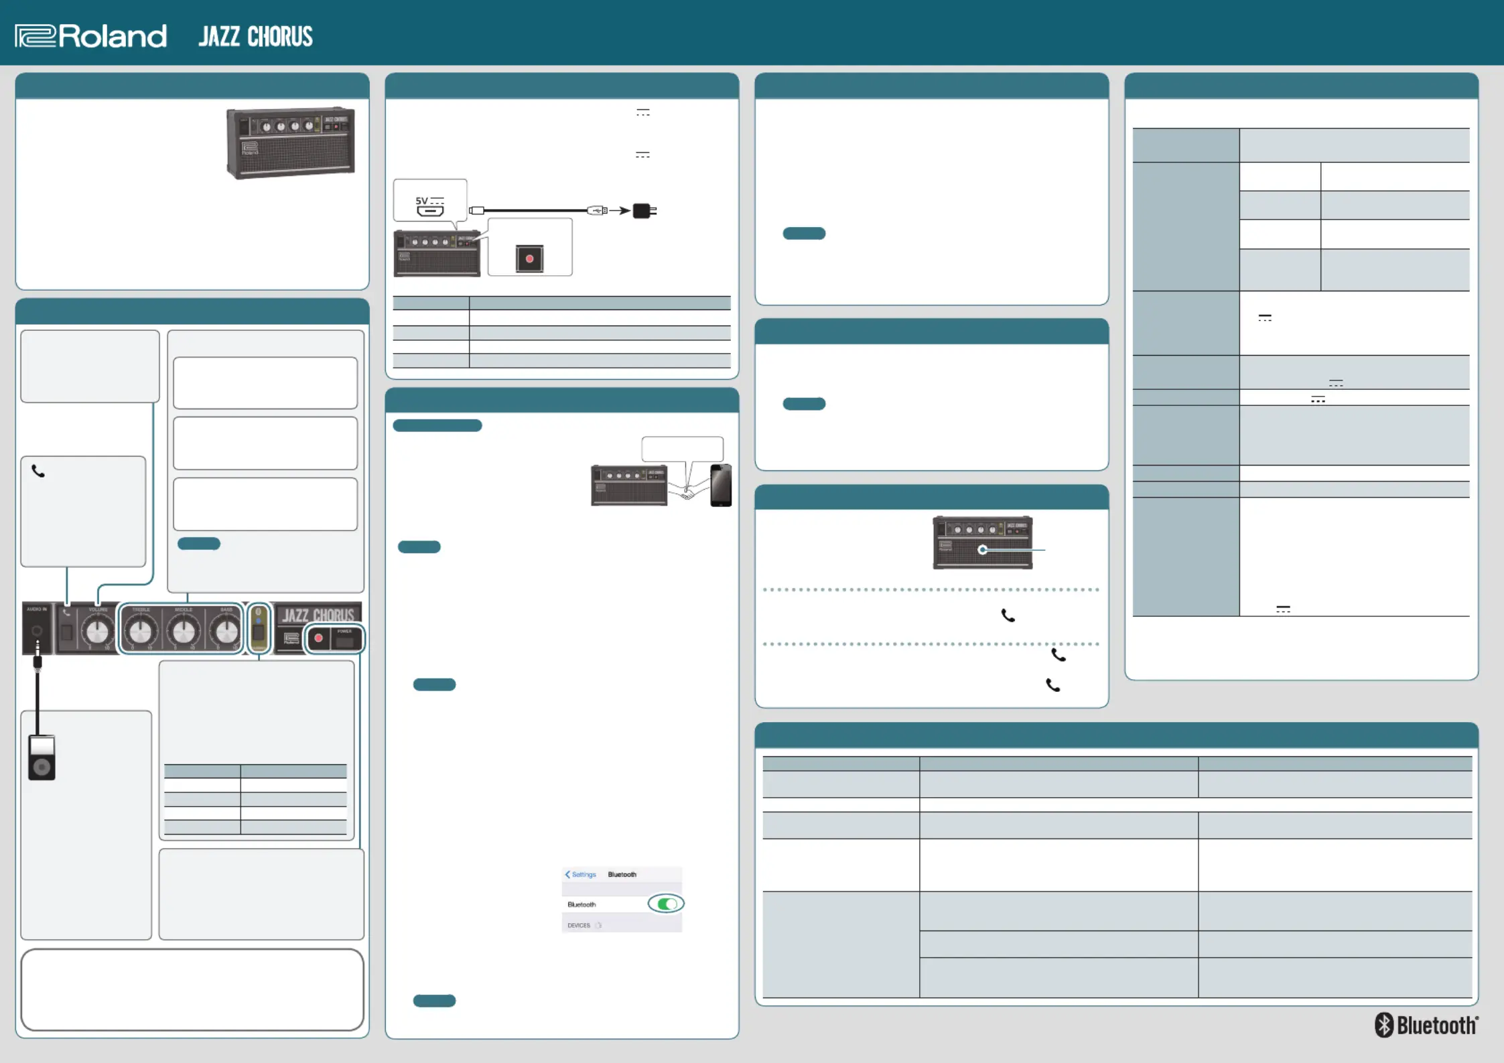Click the mini plug inserted in AUDIO IN

(x=38, y=656)
